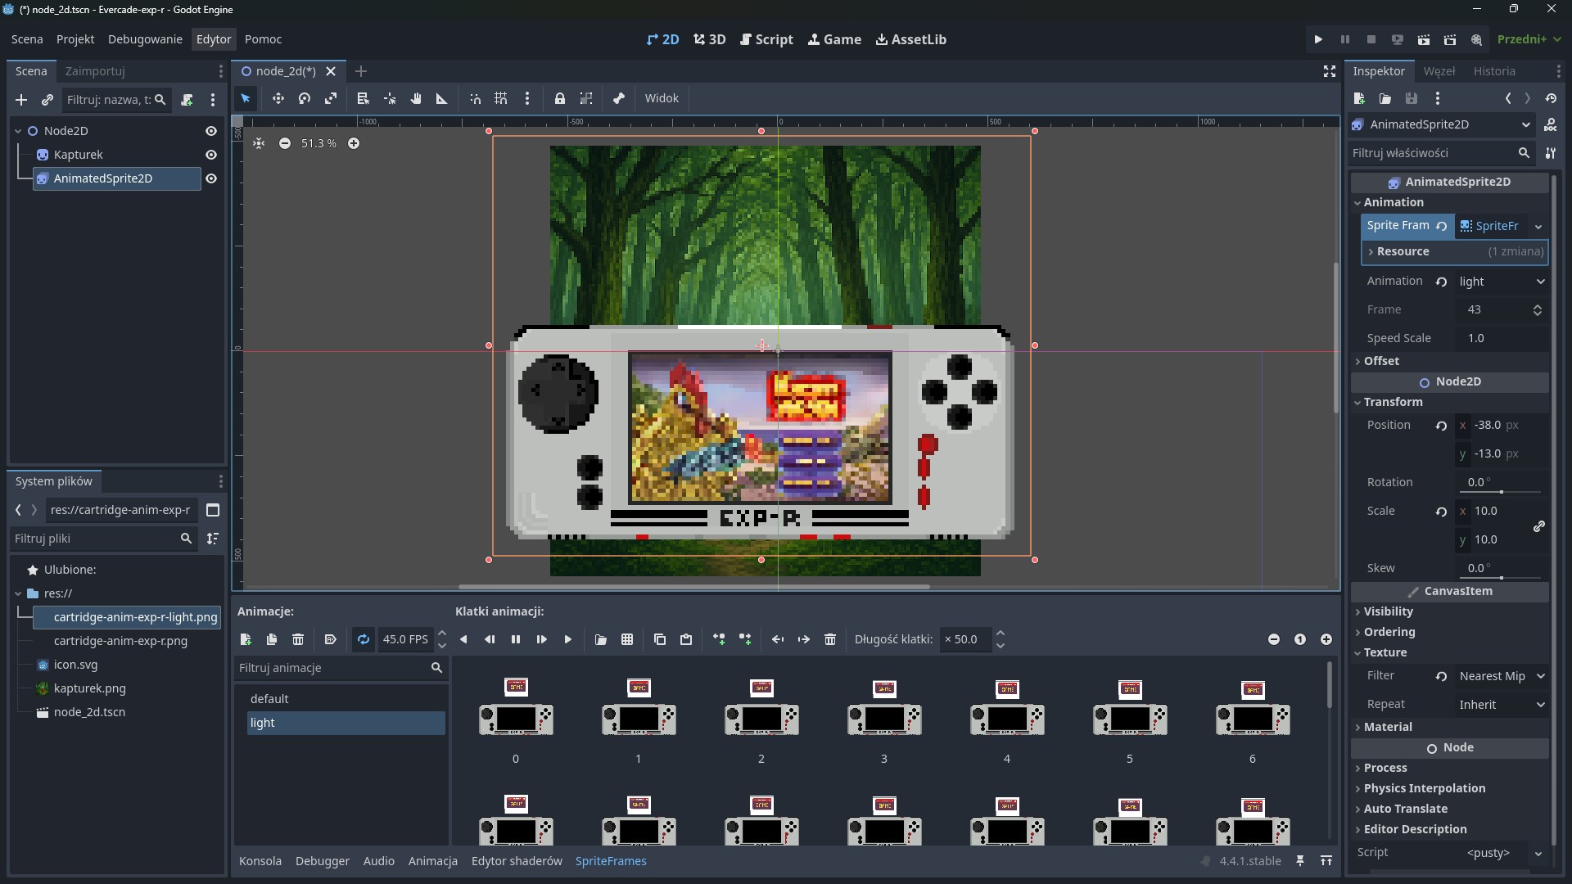The height and width of the screenshot is (884, 1572).
Task: Add frames from sprite sheet grid icon
Action: point(627,639)
